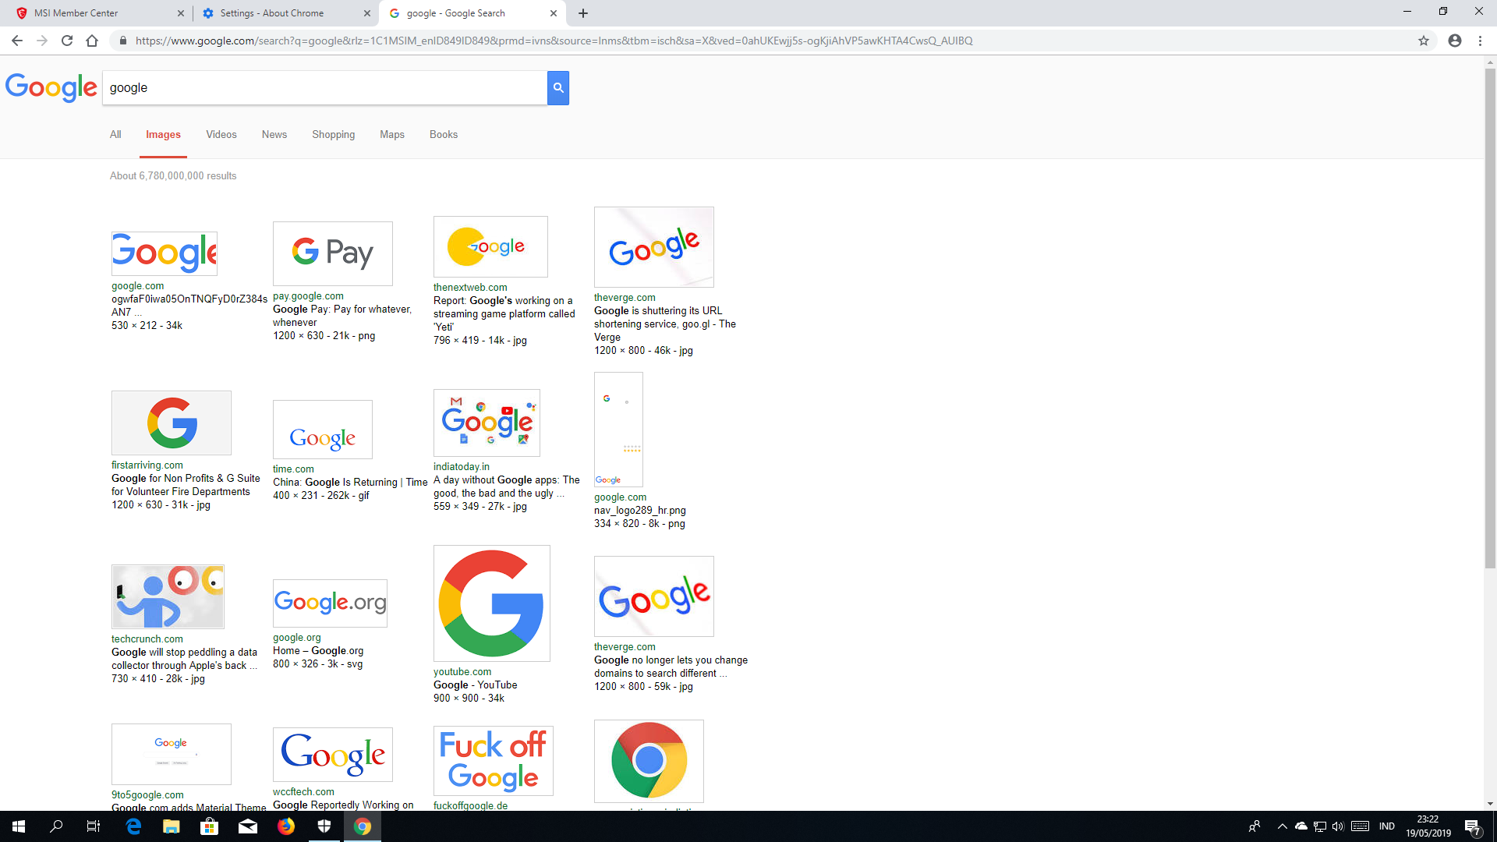Open the youtube.com large G thumbnail

point(492,603)
